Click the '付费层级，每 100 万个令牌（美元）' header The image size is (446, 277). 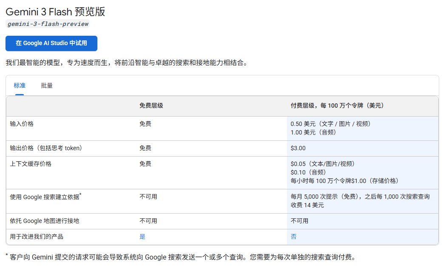point(338,106)
